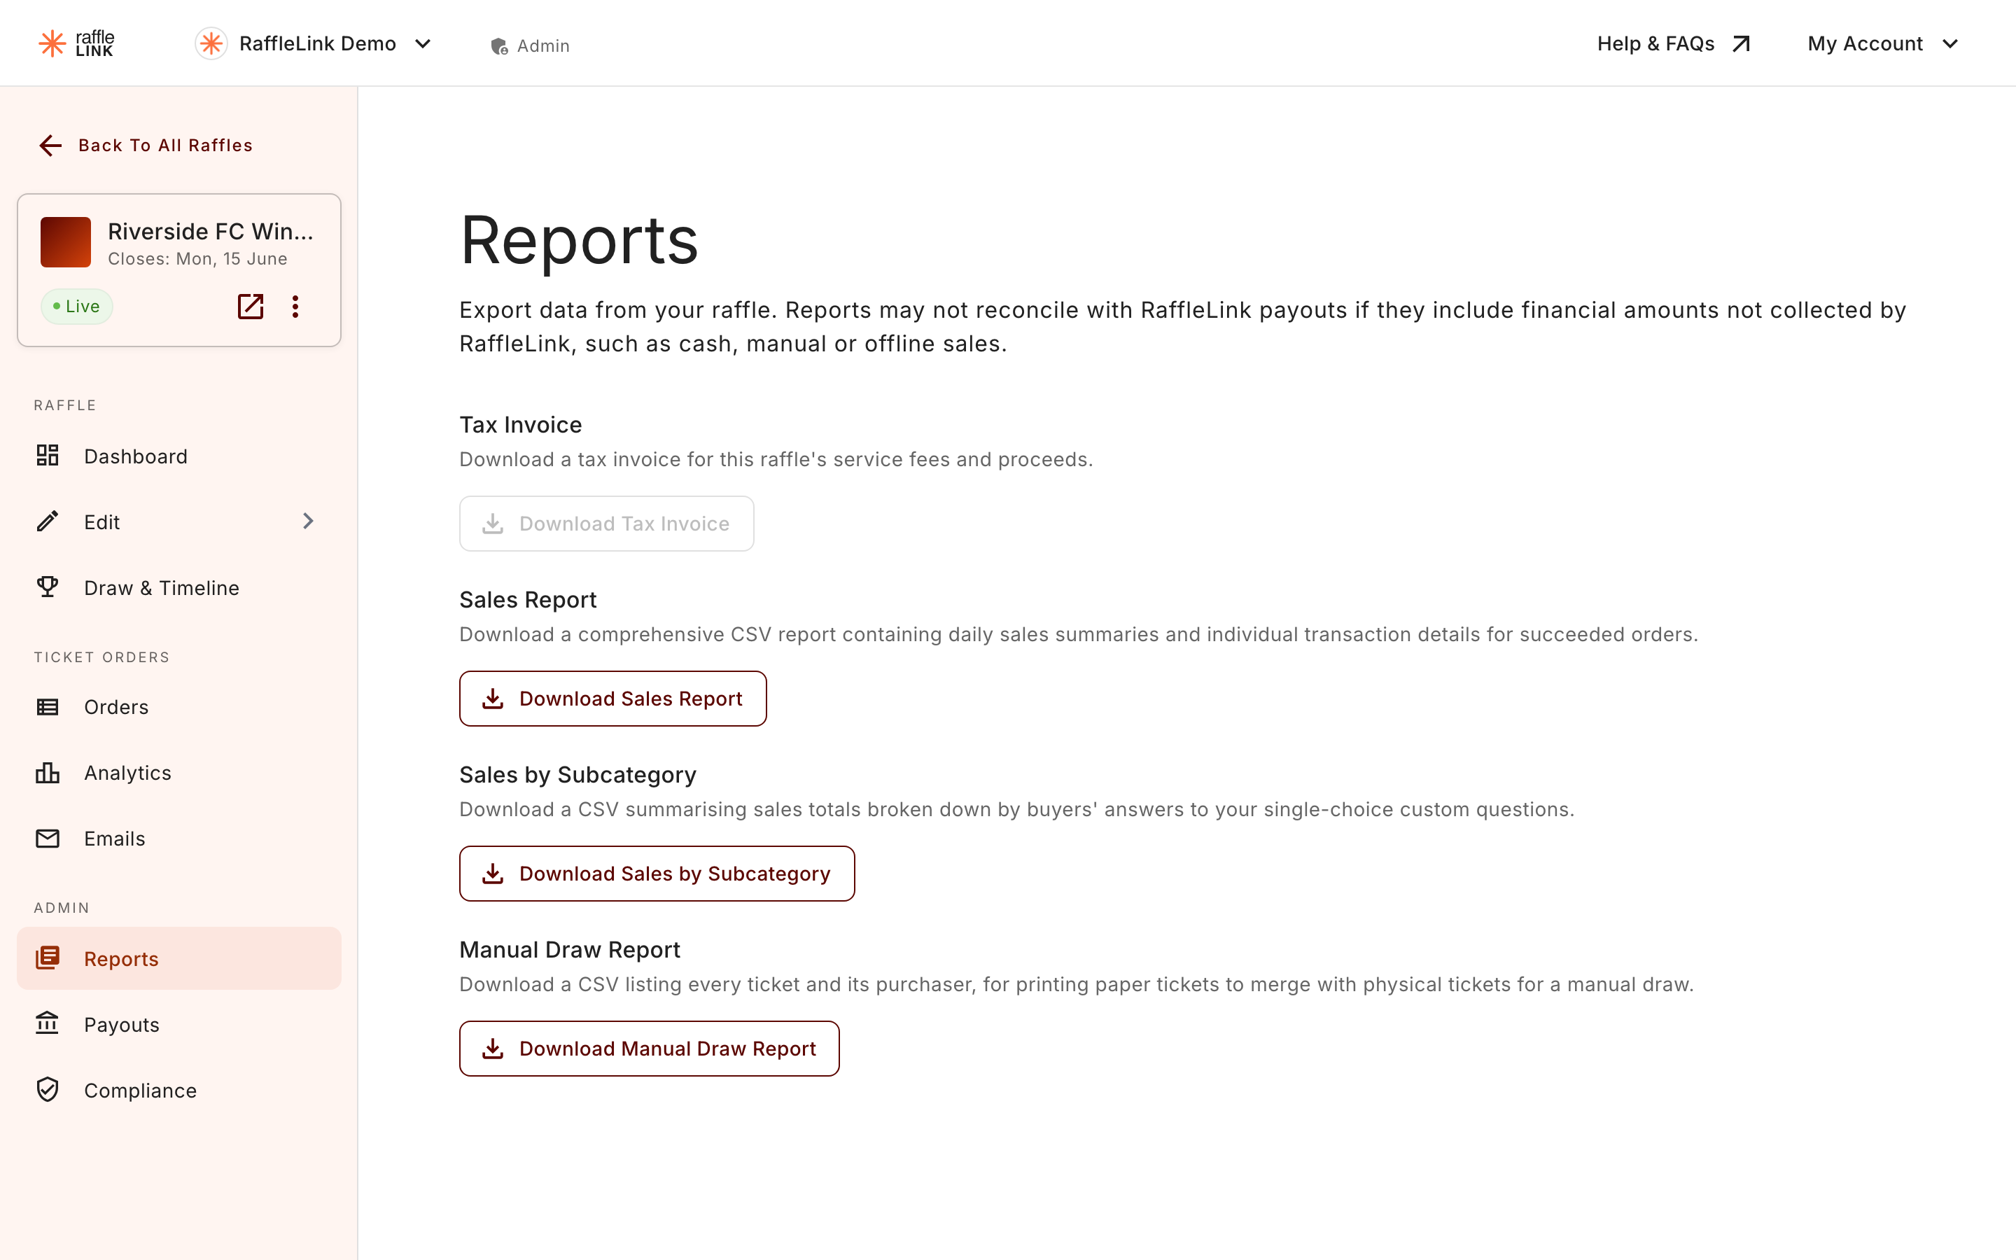Click the Closes: Mon, 15 June text

197,259
